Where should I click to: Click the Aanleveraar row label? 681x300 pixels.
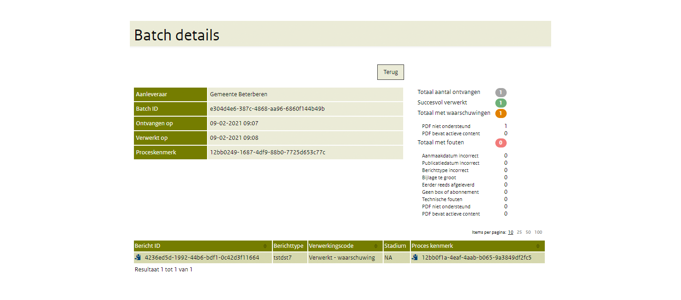[170, 94]
